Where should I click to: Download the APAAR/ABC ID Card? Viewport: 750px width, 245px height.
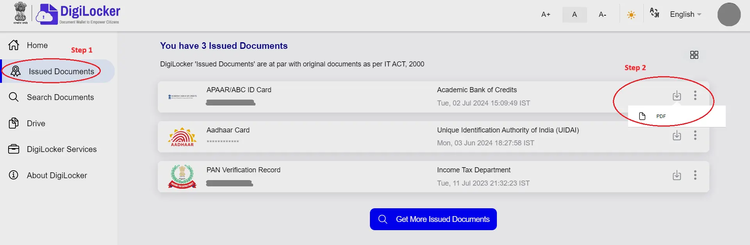677,96
